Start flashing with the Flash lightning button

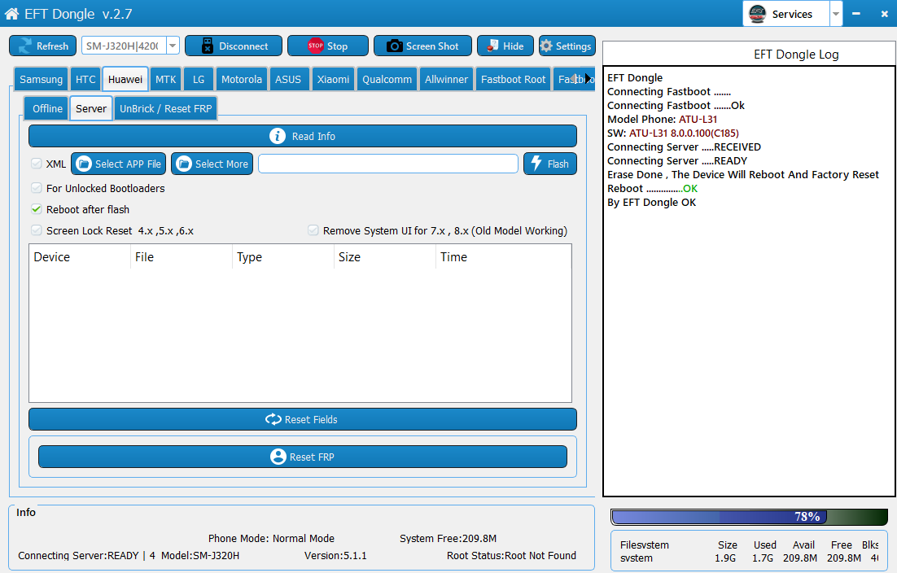pos(549,164)
